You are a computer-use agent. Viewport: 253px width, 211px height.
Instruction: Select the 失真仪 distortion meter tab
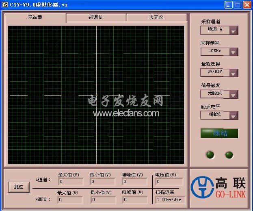[x=156, y=17]
